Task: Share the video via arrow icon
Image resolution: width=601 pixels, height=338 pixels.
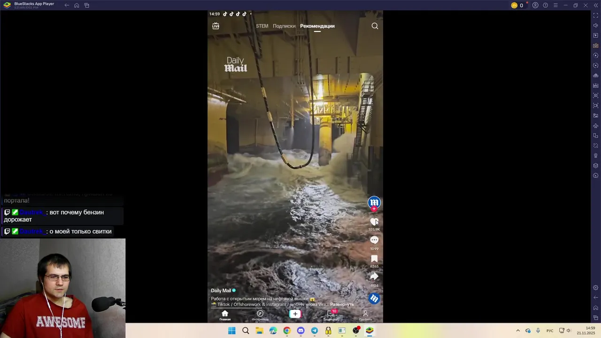Action: (x=374, y=277)
